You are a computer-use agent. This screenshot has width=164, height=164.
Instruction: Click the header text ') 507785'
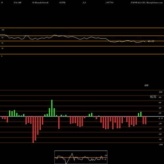click(109, 3)
